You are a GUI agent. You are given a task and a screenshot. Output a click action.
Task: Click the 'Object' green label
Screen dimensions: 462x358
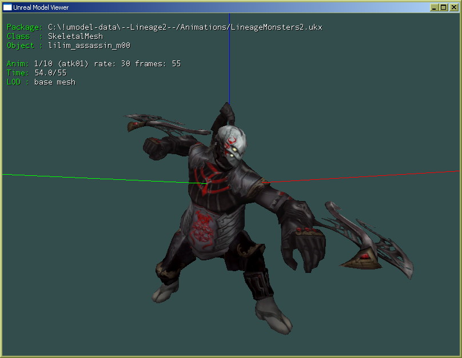point(21,46)
